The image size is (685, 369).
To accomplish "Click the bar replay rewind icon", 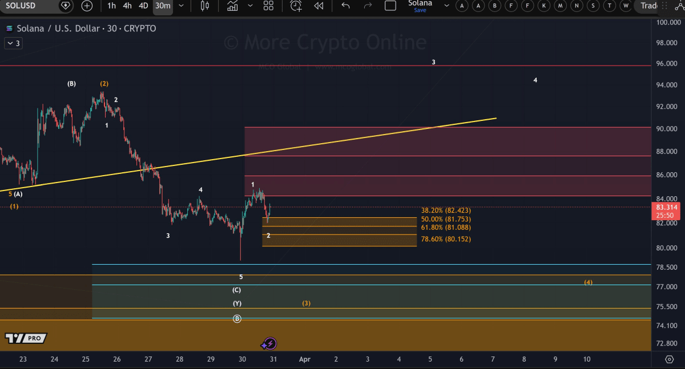I will 319,6.
